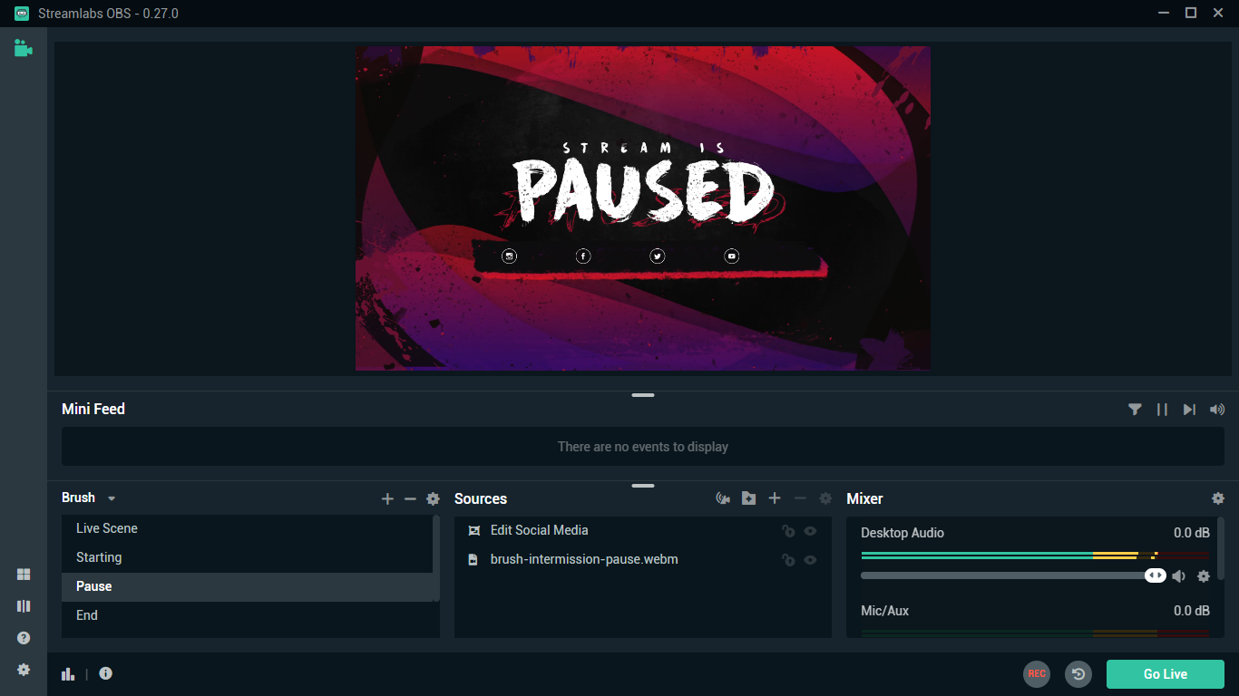Open the Mixer advanced audio settings gear

click(1218, 498)
